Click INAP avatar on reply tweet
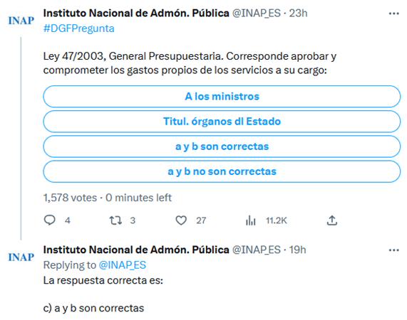Image resolution: width=407 pixels, height=320 pixels. pyautogui.click(x=21, y=257)
